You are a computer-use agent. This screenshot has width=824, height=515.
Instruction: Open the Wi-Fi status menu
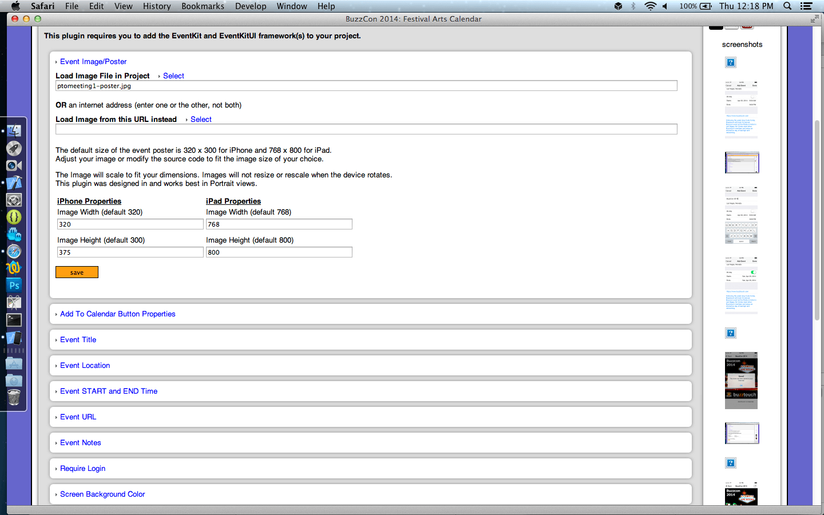pyautogui.click(x=650, y=6)
